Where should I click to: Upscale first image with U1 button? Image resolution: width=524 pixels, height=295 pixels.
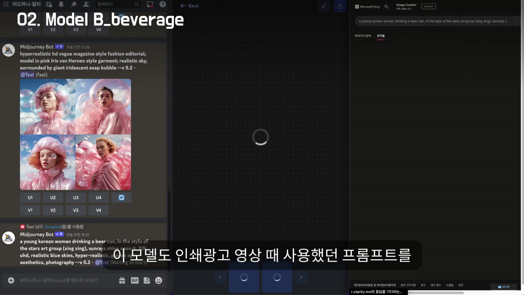tap(30, 197)
